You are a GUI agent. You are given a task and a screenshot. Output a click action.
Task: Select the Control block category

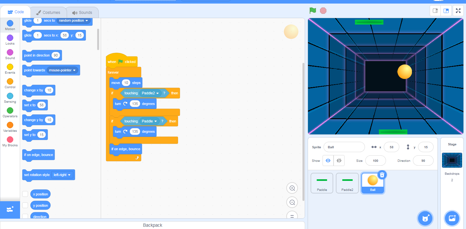[x=10, y=83]
